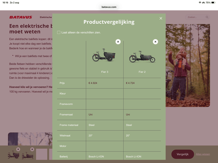Remove second bike from compare bar
Viewport: 218px width, 163px height.
[32, 149]
